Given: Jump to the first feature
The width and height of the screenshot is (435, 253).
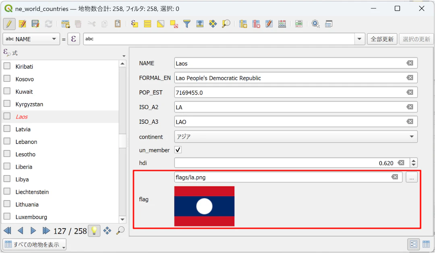Looking at the screenshot, I should (x=8, y=231).
